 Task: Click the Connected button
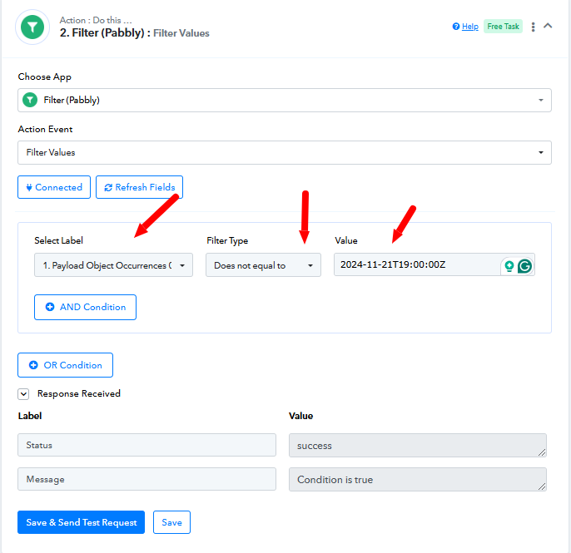tap(54, 187)
